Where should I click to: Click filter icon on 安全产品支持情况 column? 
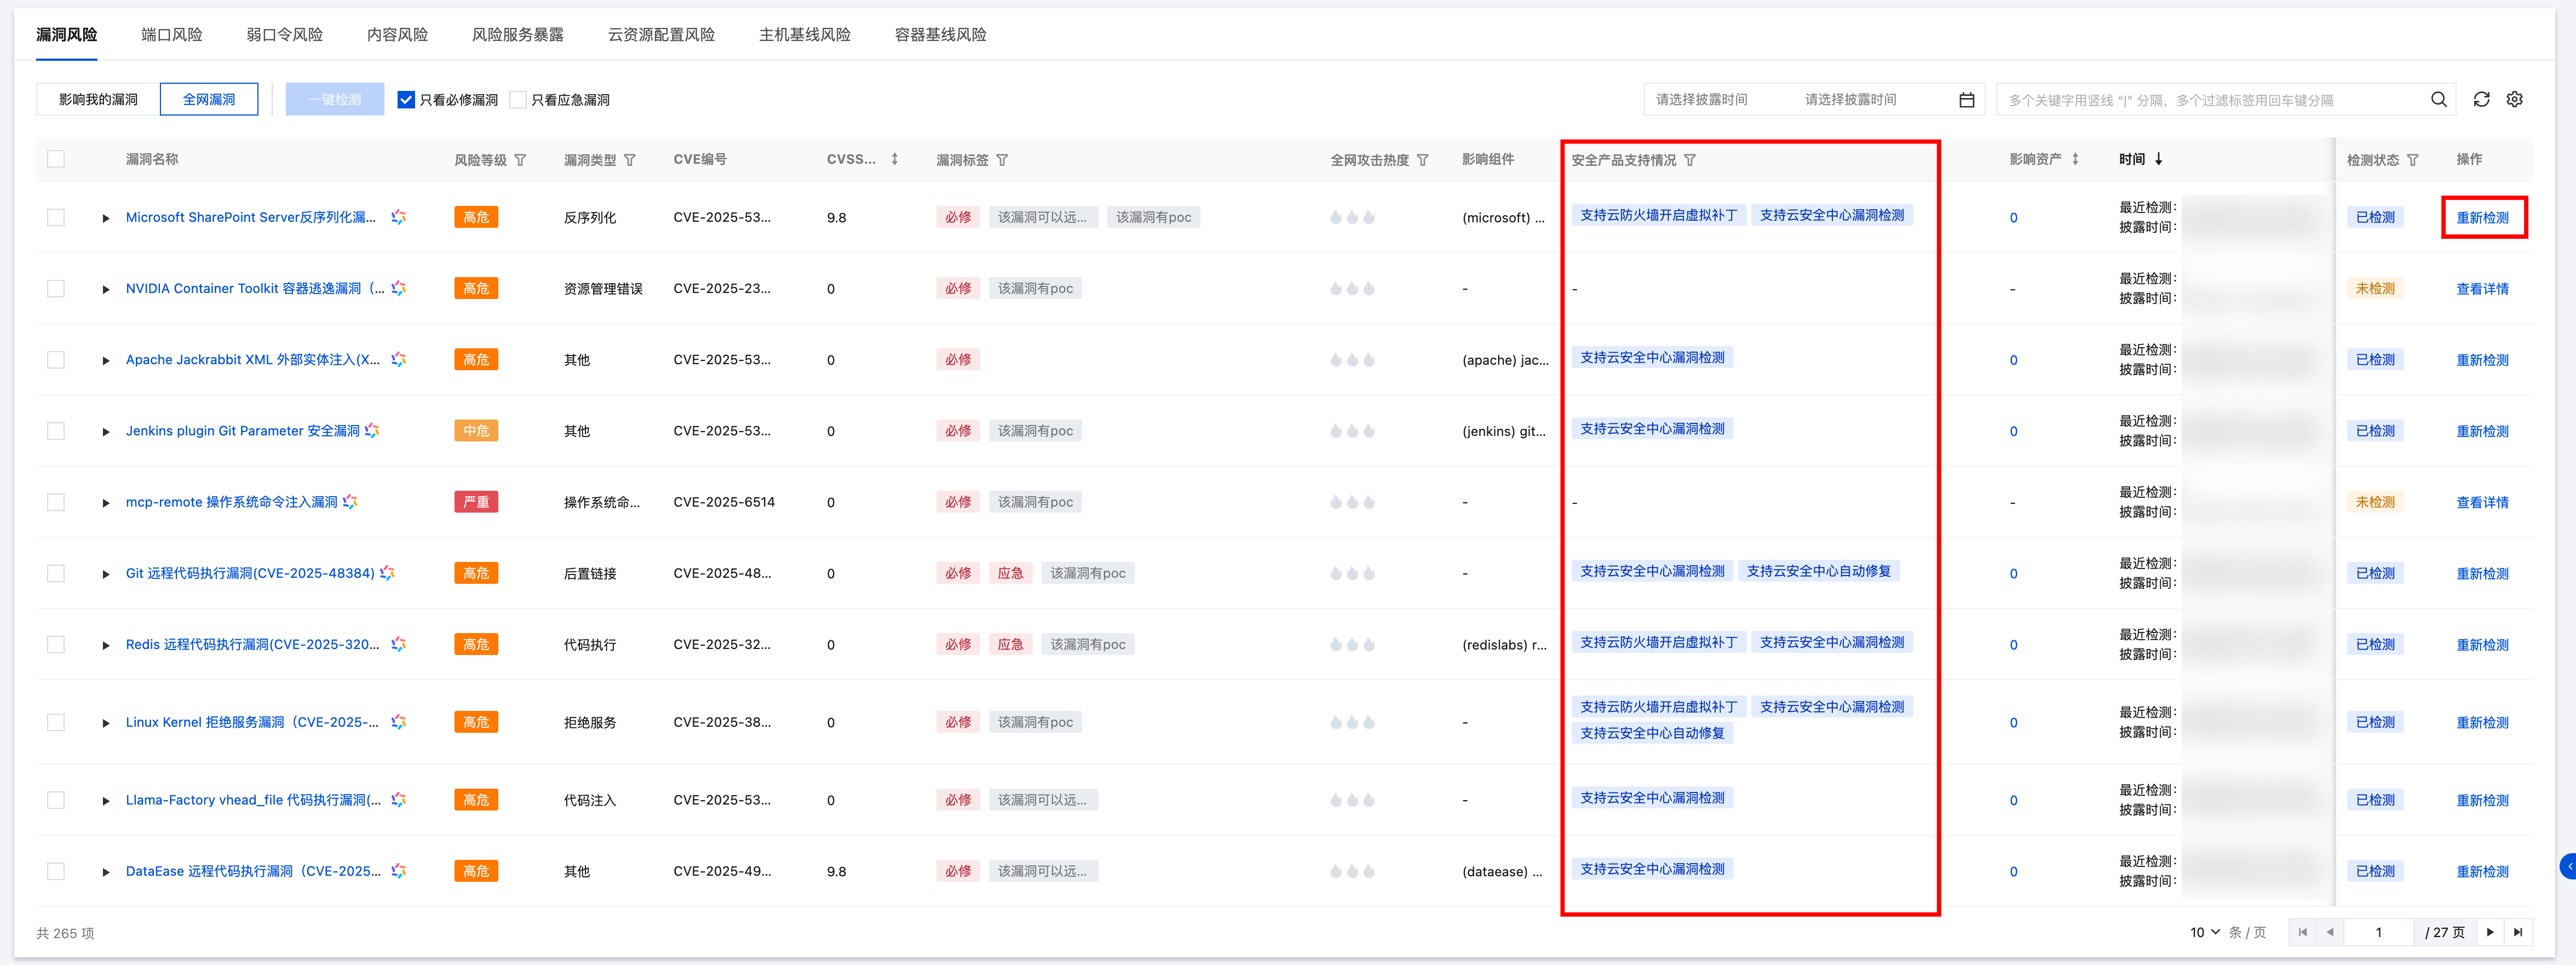[x=1689, y=160]
